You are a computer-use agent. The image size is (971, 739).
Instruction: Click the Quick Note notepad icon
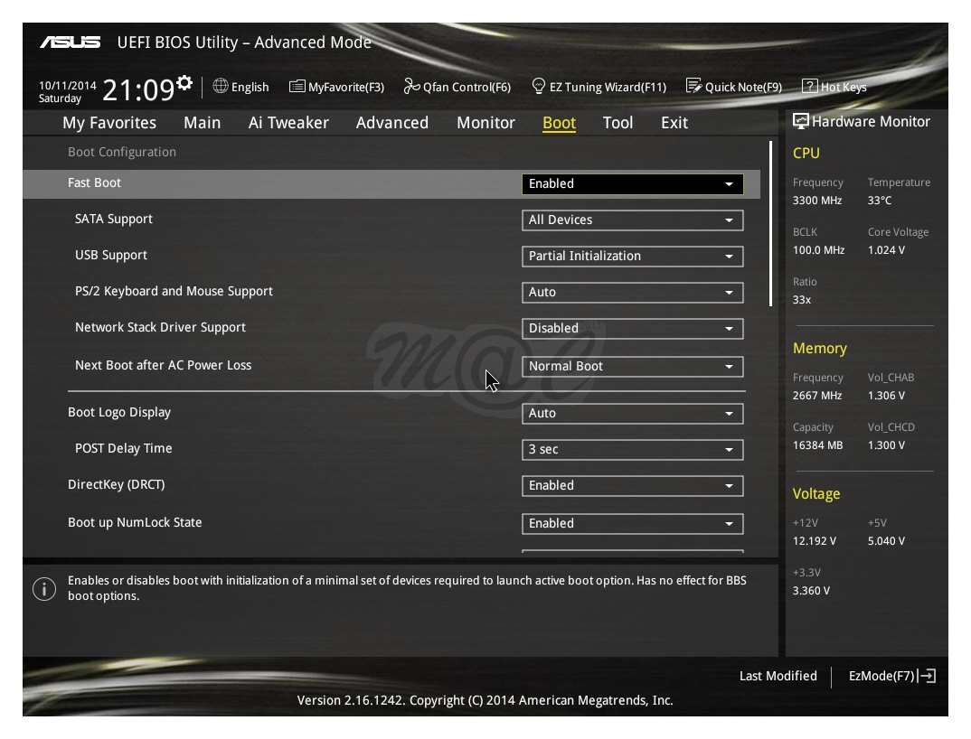pos(693,86)
